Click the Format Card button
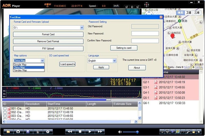The image size is (205, 136). [x=48, y=34]
